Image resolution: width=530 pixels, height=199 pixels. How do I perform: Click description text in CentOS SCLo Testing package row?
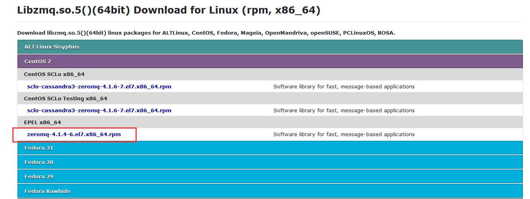[x=344, y=111]
